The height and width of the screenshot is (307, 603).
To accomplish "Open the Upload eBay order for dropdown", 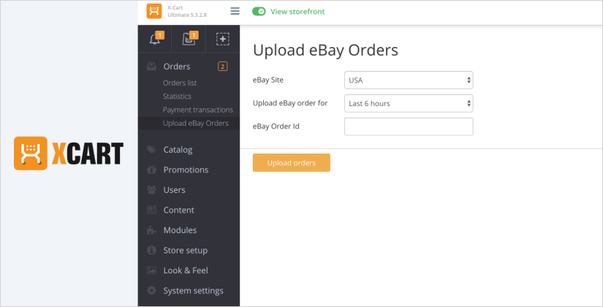I will tap(409, 103).
